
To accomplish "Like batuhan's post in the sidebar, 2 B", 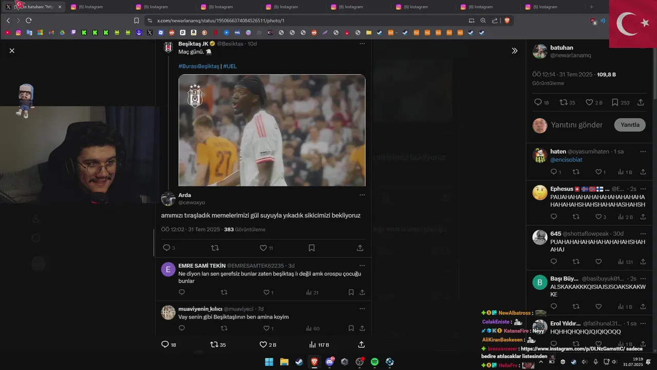I will [589, 102].
